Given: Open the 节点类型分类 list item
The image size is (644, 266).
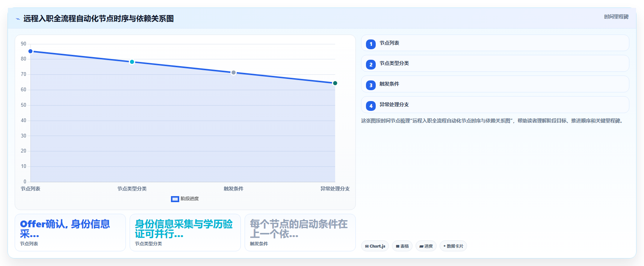Looking at the screenshot, I should click(495, 63).
